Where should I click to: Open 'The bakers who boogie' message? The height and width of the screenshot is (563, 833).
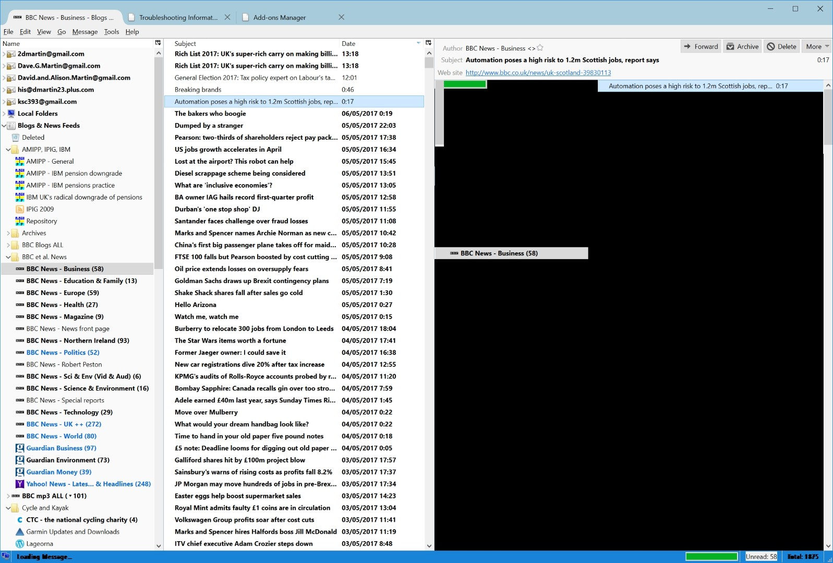210,114
